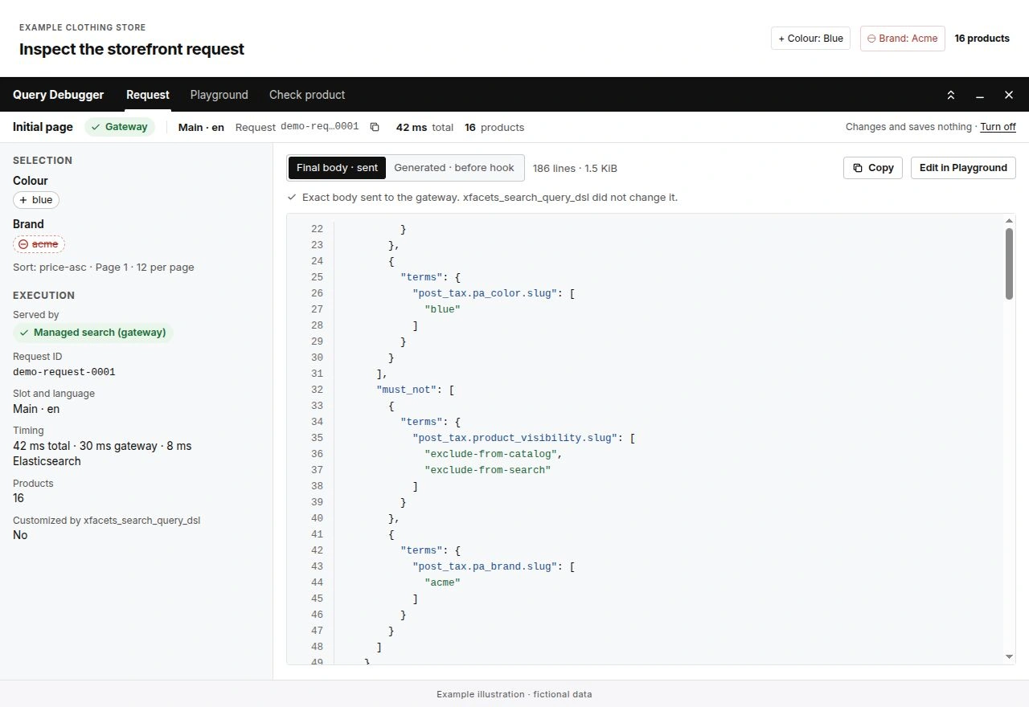Collapse the debugger panel with double chevron

pos(951,95)
